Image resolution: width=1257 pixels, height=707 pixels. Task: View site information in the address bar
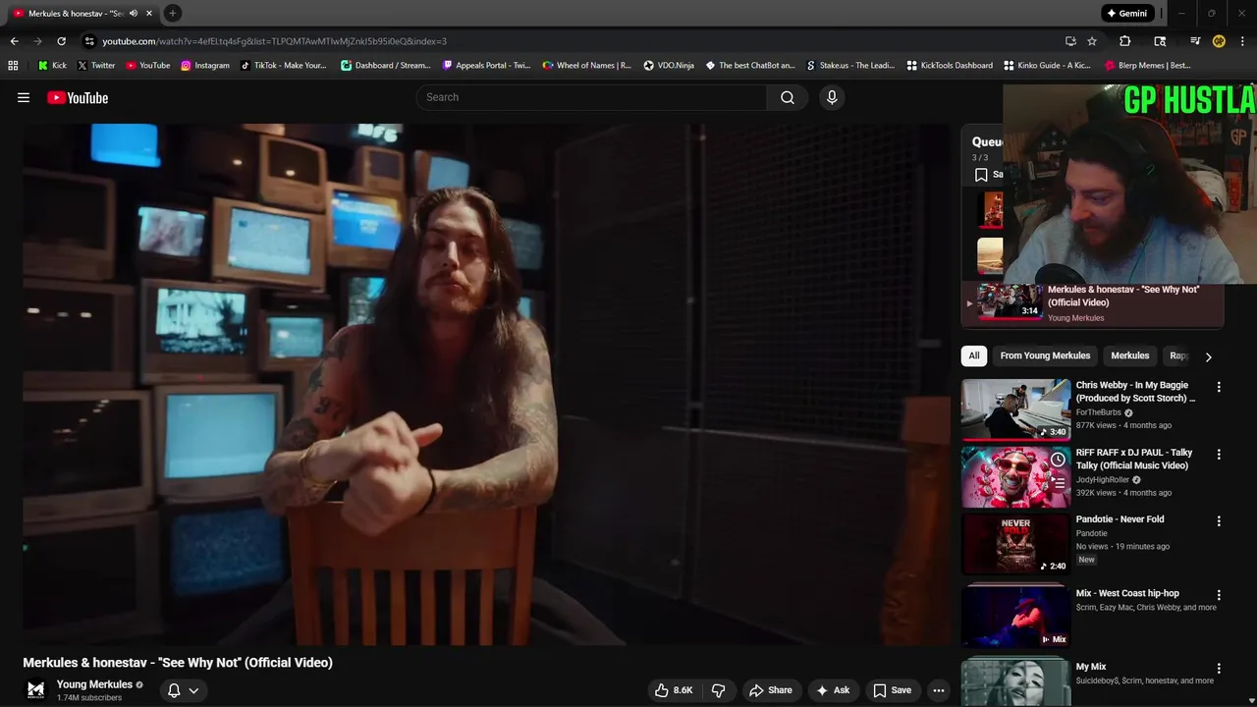click(89, 41)
